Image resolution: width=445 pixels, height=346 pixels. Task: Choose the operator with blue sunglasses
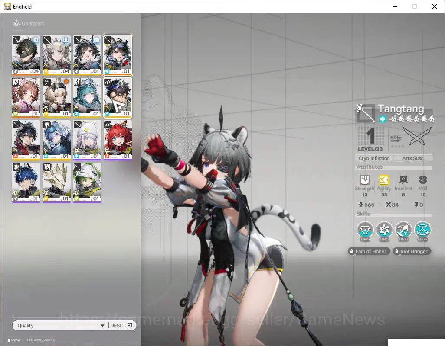[118, 98]
